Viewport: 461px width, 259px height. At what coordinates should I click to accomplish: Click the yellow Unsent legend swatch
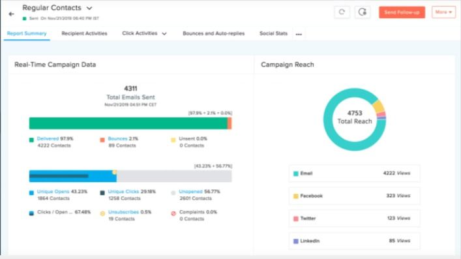(173, 140)
